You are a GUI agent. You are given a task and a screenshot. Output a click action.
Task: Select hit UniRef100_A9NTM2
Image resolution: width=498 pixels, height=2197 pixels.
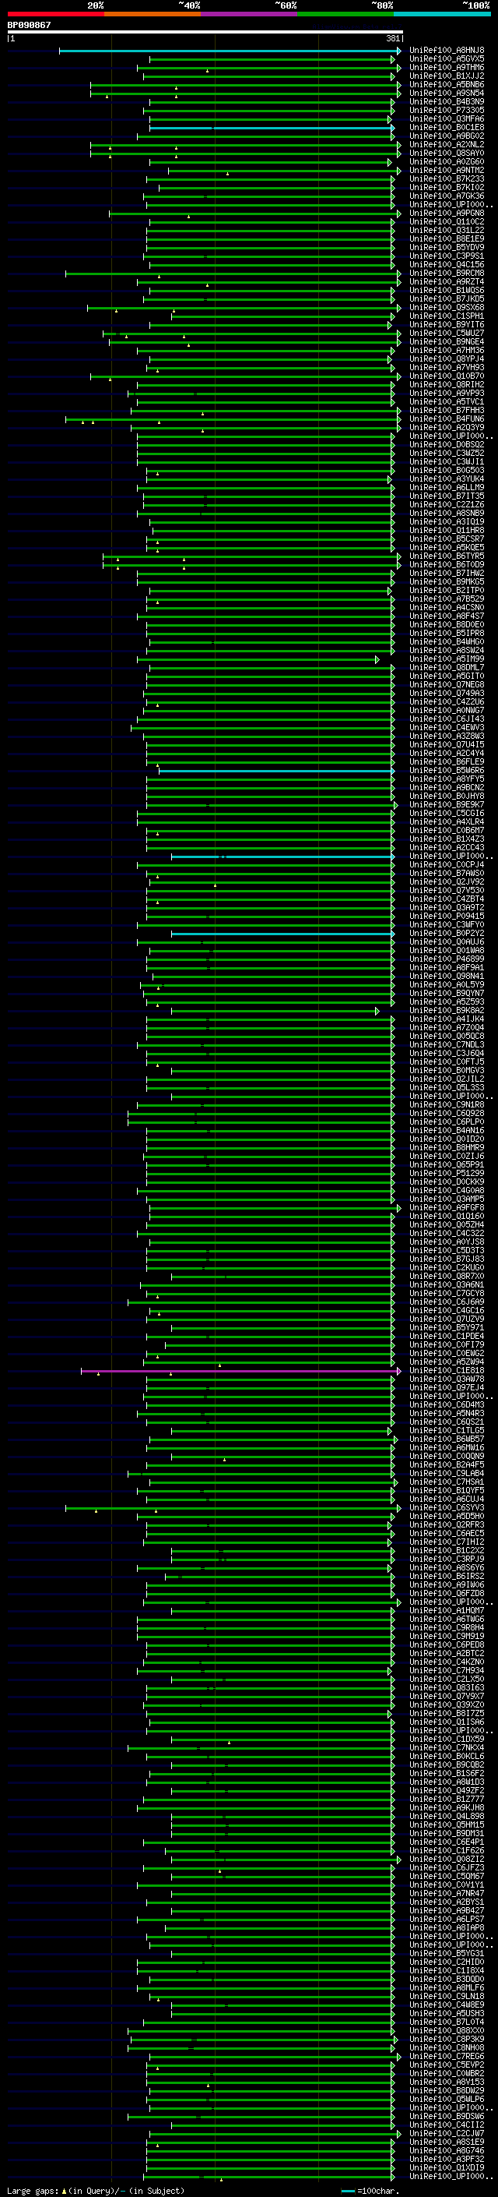[x=447, y=171]
